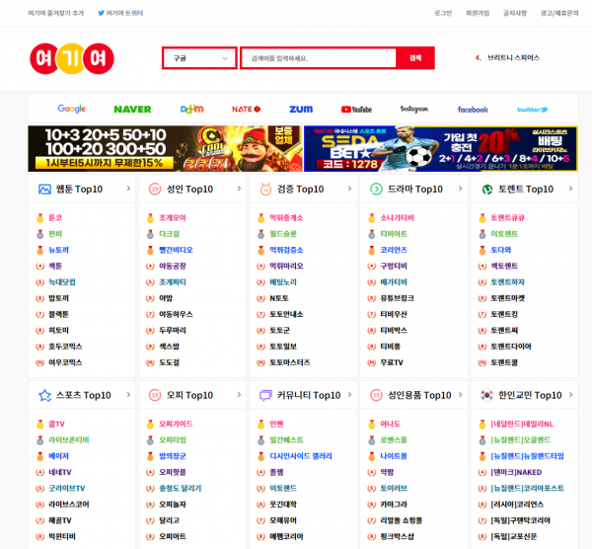Image resolution: width=592 pixels, height=549 pixels.
Task: Click the Daum logo shortcut
Action: 191,109
